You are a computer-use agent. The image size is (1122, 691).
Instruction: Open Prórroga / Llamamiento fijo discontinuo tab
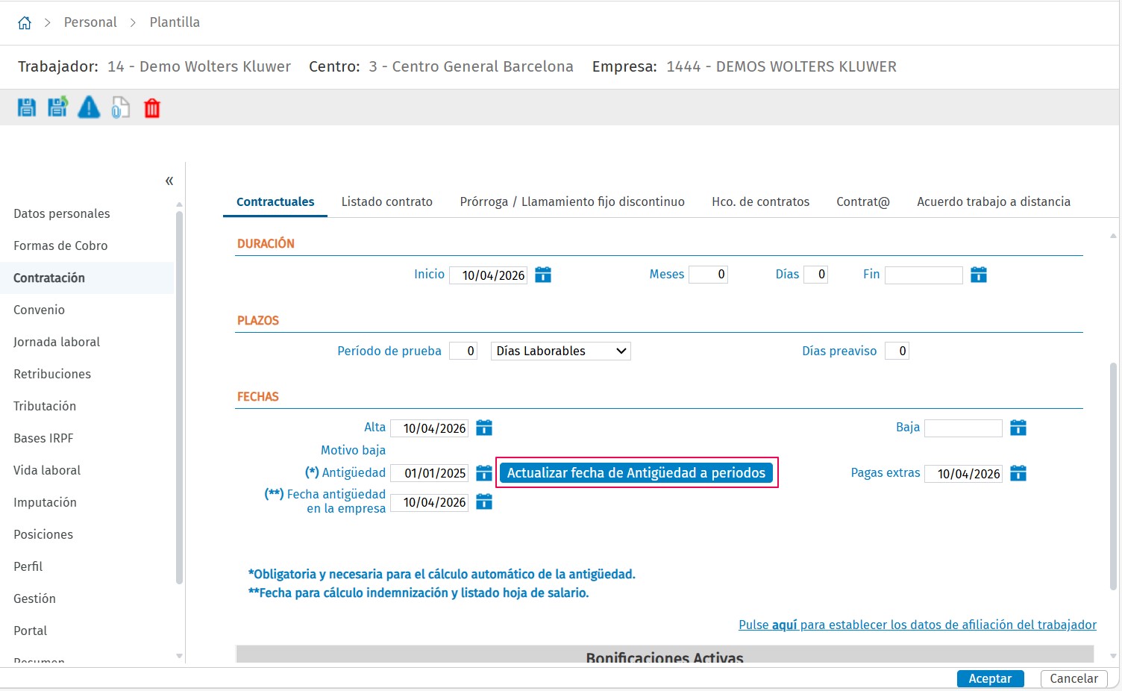572,201
